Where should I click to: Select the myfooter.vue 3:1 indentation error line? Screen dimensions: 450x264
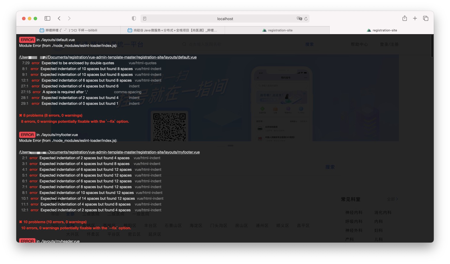coord(91,164)
